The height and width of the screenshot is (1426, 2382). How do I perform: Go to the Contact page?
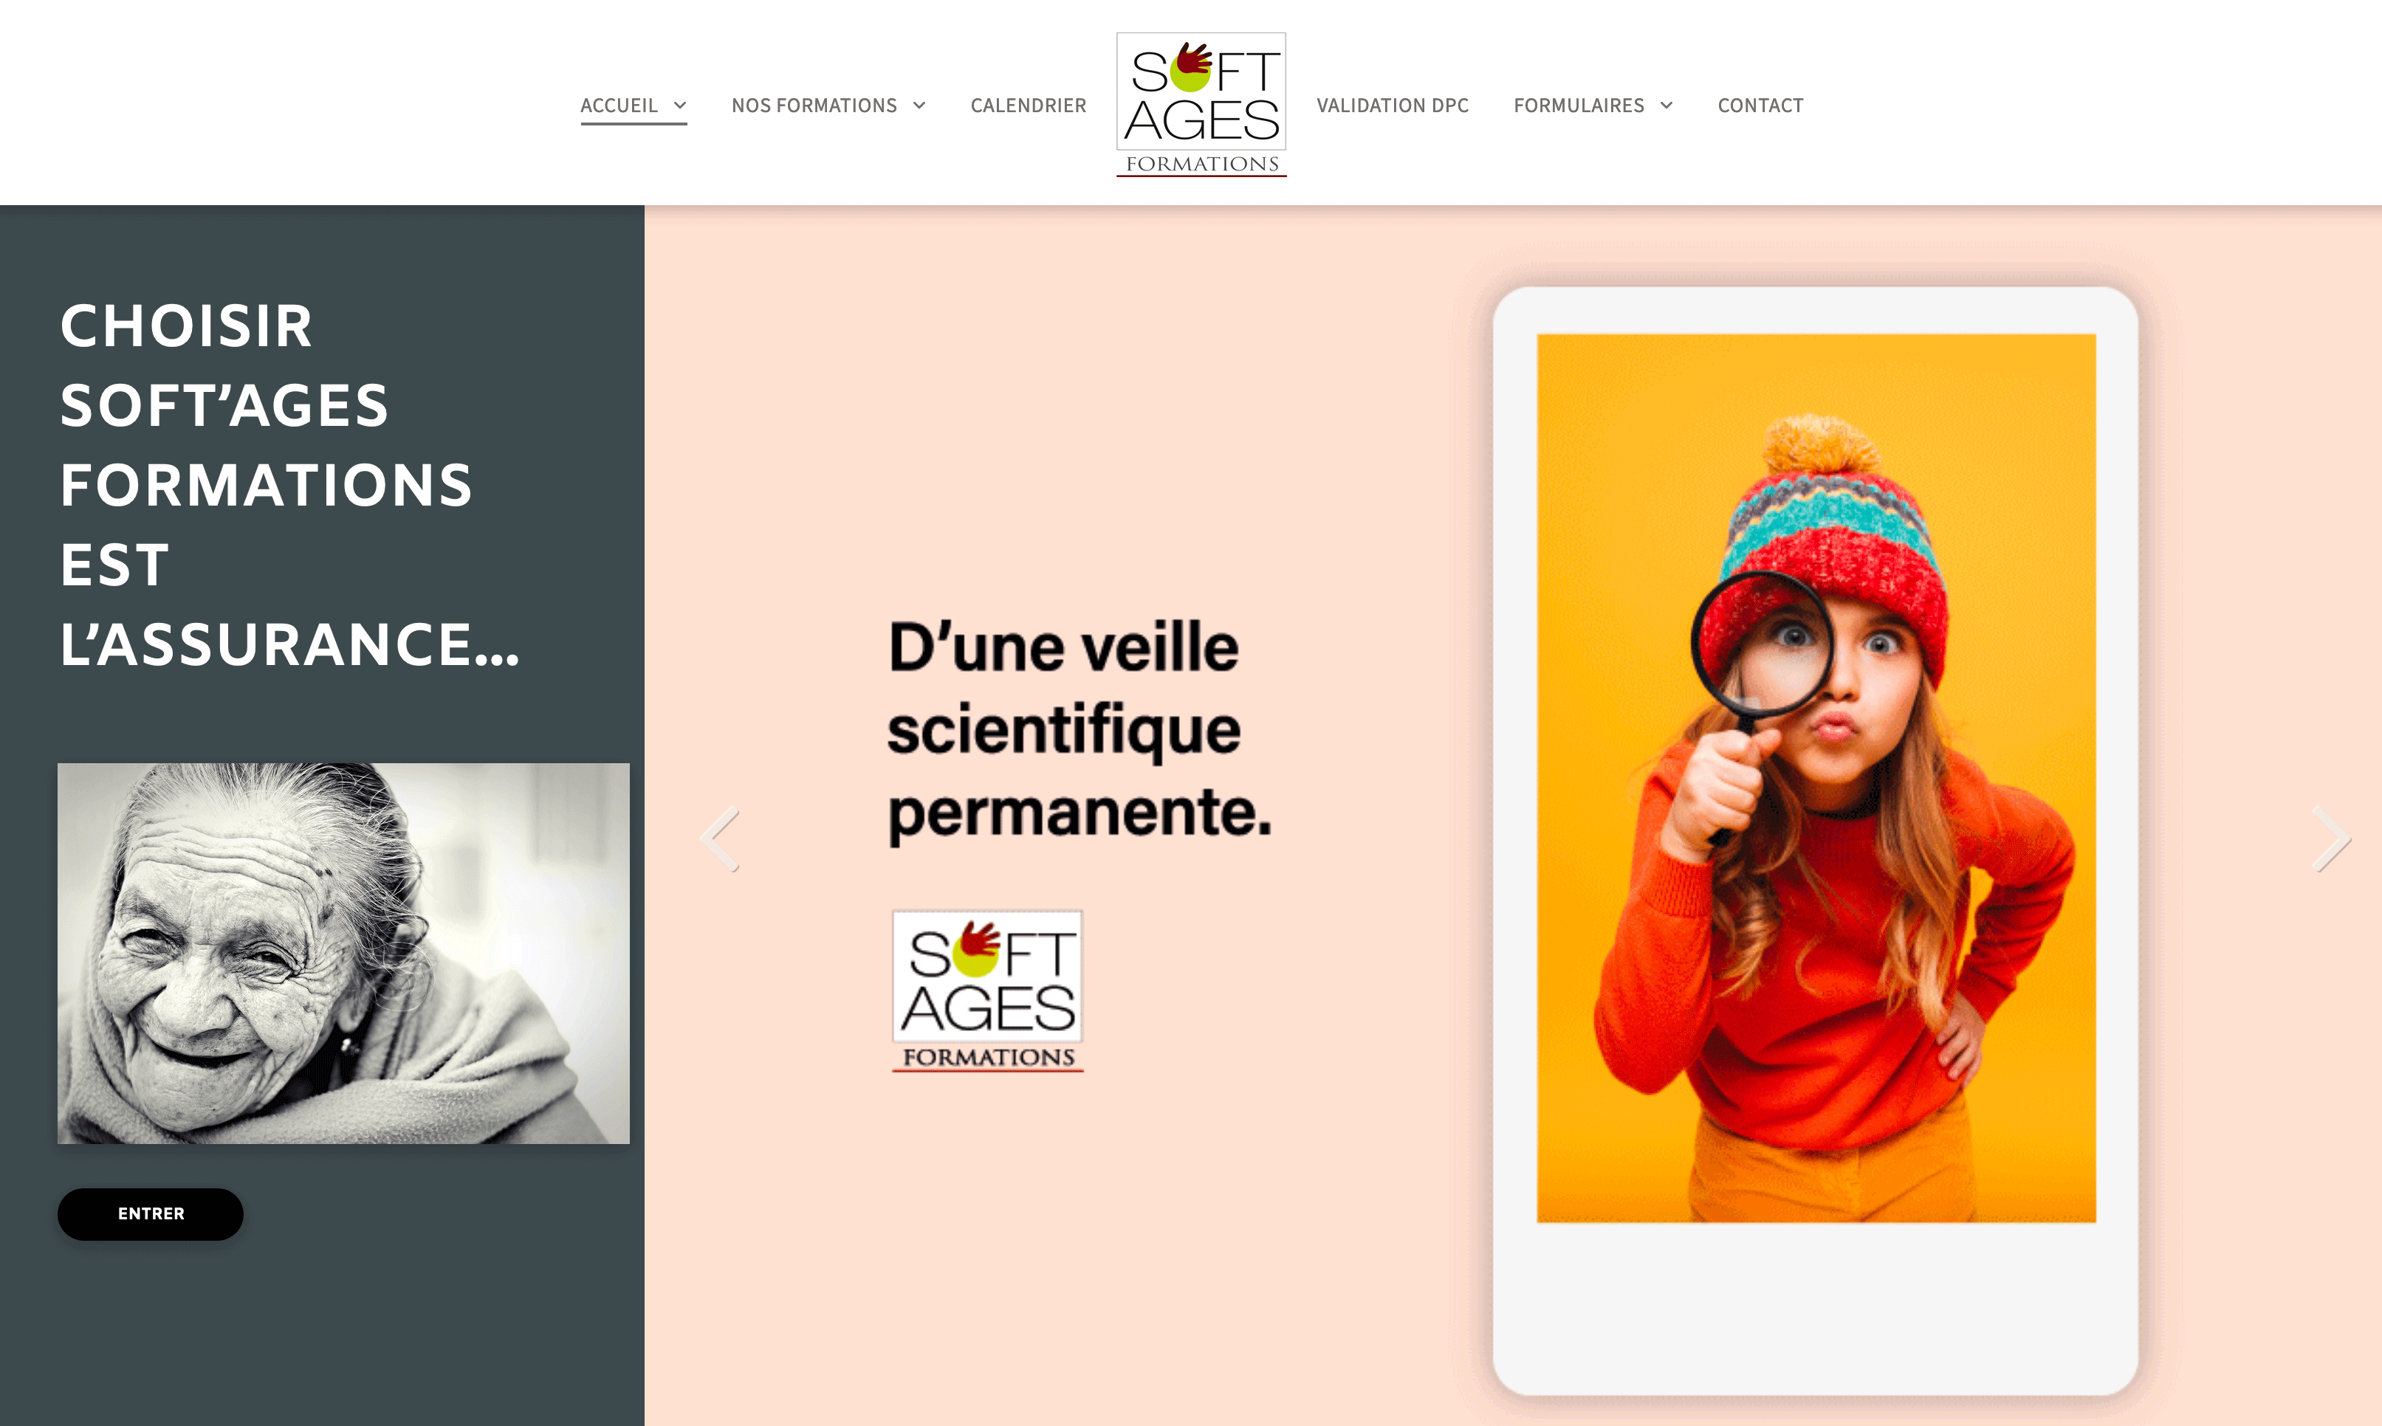[x=1760, y=106]
